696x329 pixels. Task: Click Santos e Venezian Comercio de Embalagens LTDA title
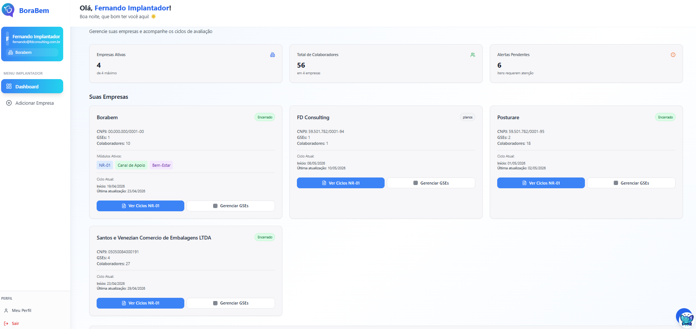coord(154,238)
